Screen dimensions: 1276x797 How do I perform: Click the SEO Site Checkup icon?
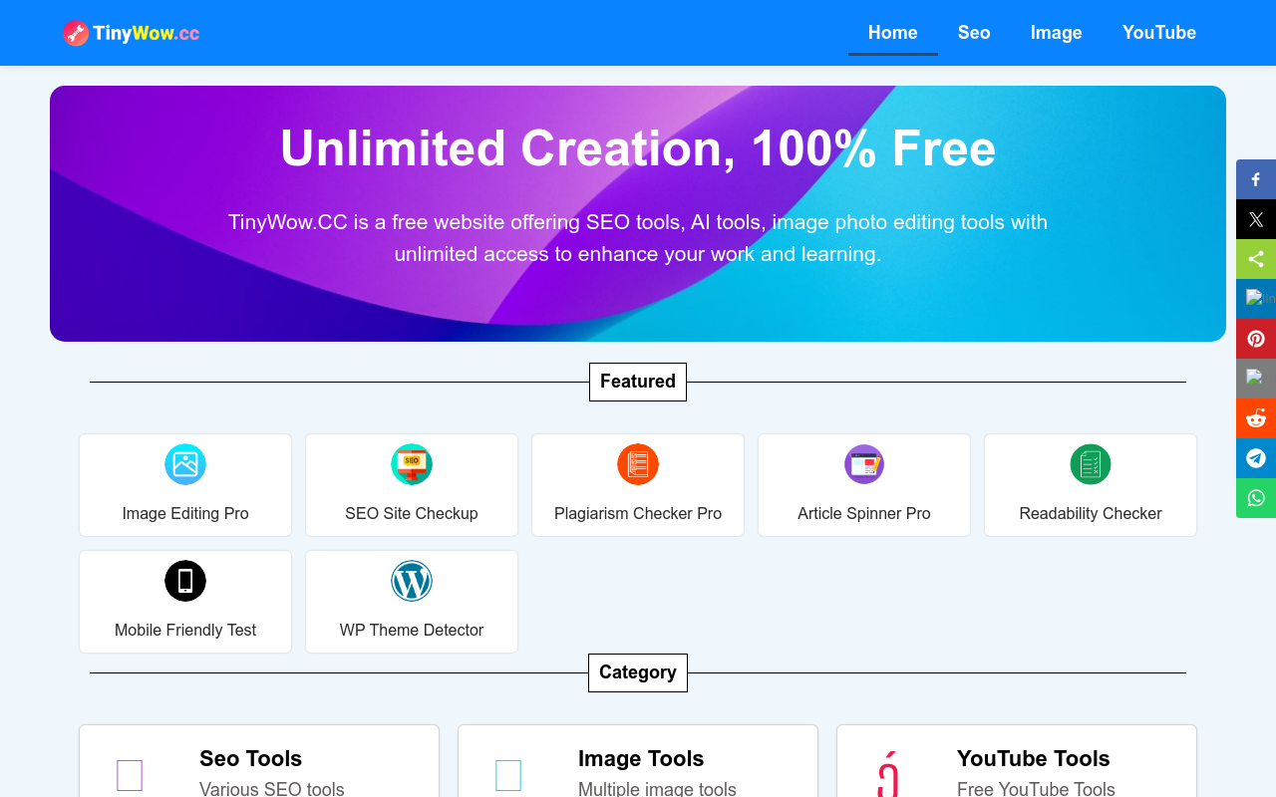click(412, 464)
